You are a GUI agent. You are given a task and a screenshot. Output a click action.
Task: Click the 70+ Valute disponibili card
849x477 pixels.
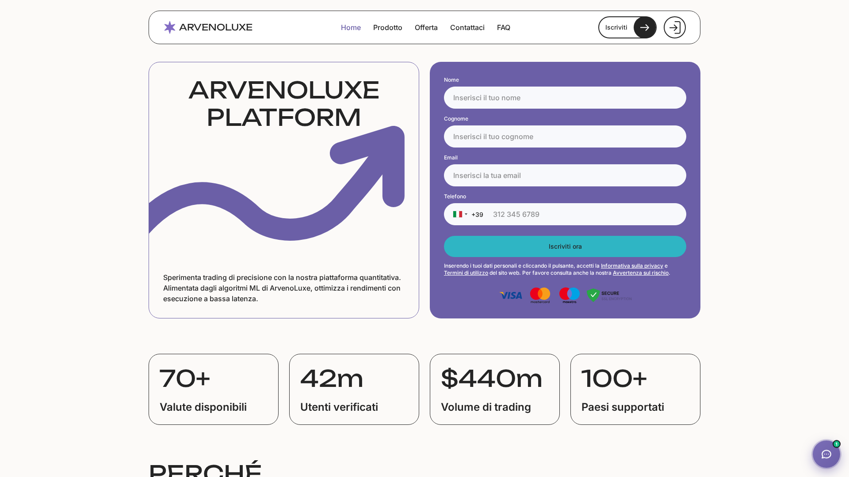(214, 389)
